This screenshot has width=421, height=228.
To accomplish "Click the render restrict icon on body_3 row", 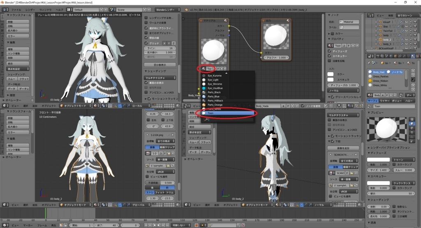I will coord(415,44).
